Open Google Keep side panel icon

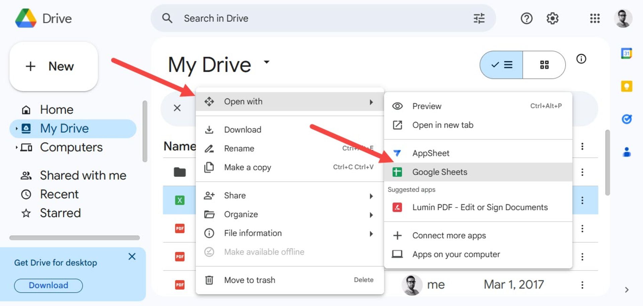[626, 86]
